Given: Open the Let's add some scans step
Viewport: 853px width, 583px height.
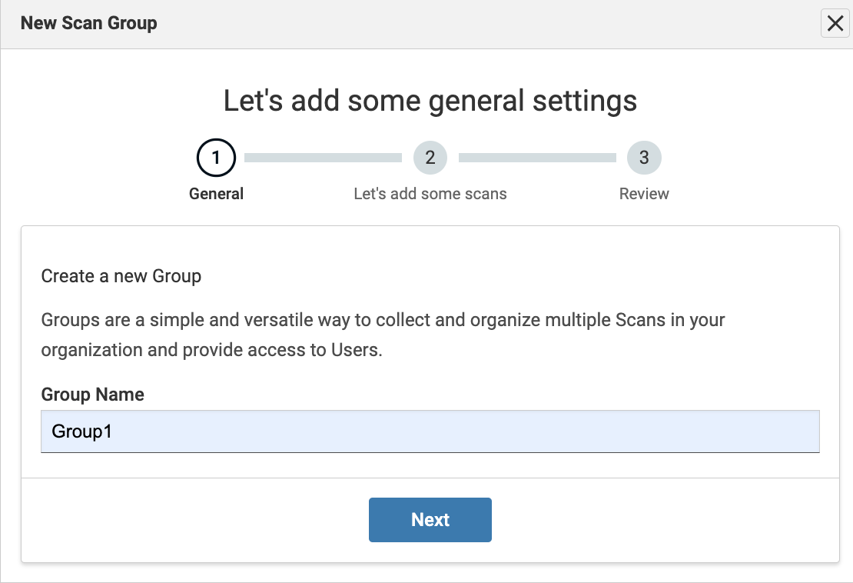Looking at the screenshot, I should click(430, 194).
